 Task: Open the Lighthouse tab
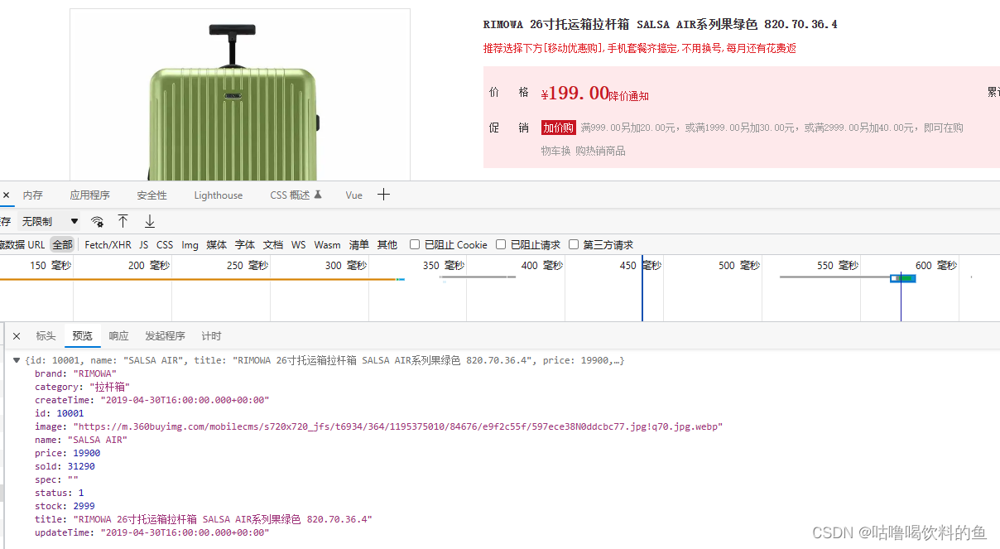(219, 195)
